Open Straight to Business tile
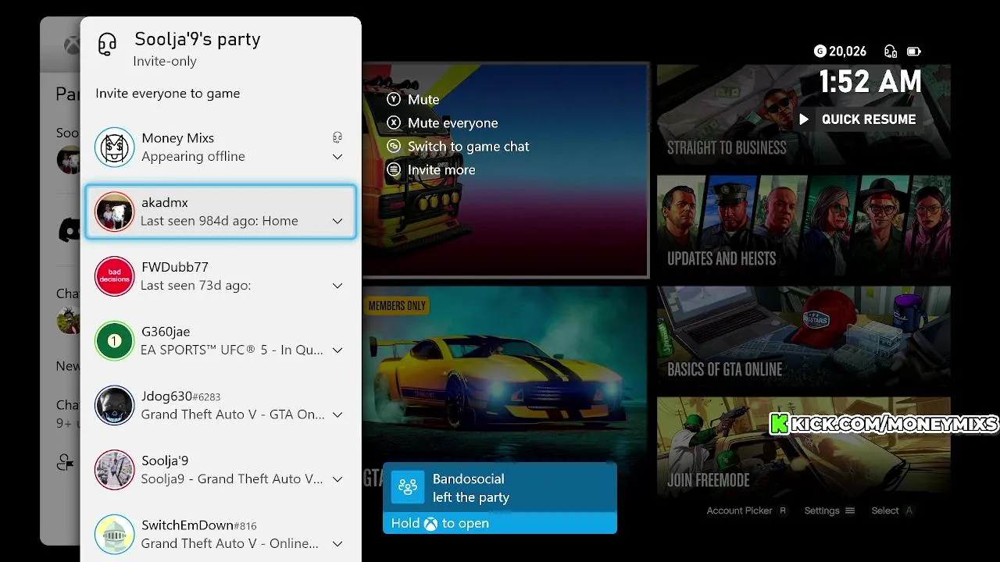Screen dimensions: 1000x562 click(803, 114)
